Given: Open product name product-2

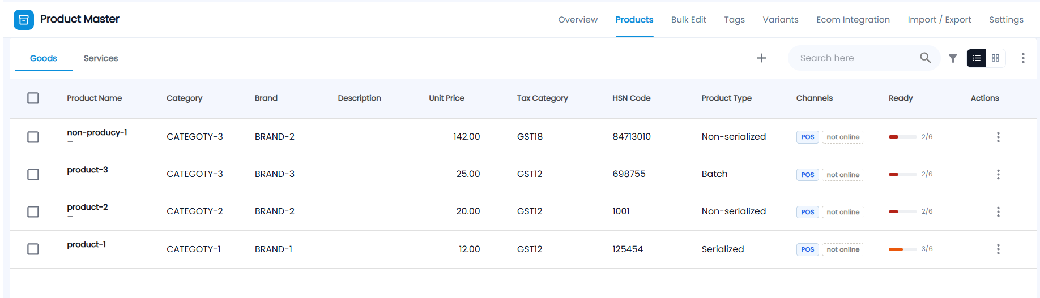Looking at the screenshot, I should tap(87, 207).
